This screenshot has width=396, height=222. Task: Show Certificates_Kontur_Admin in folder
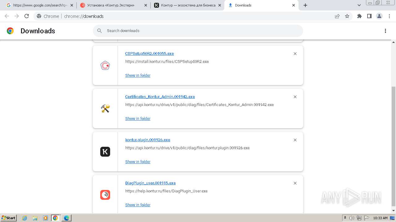coord(138,119)
